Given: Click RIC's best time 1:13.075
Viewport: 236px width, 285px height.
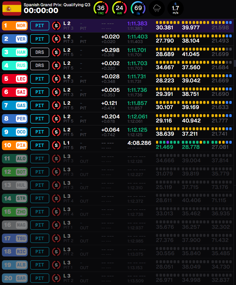Looking at the screenshot, I should pyautogui.click(x=135, y=254).
